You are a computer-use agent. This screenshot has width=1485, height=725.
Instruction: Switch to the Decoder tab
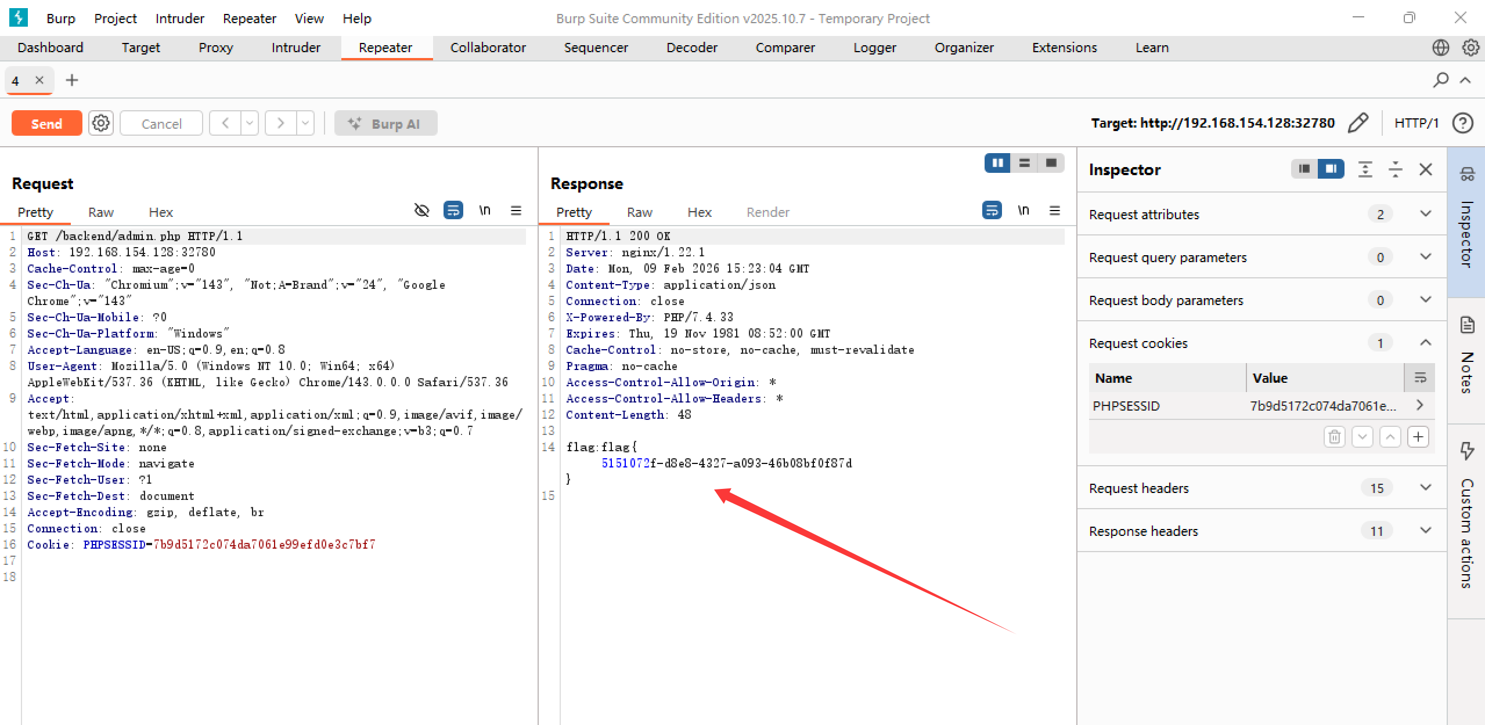[x=691, y=48]
